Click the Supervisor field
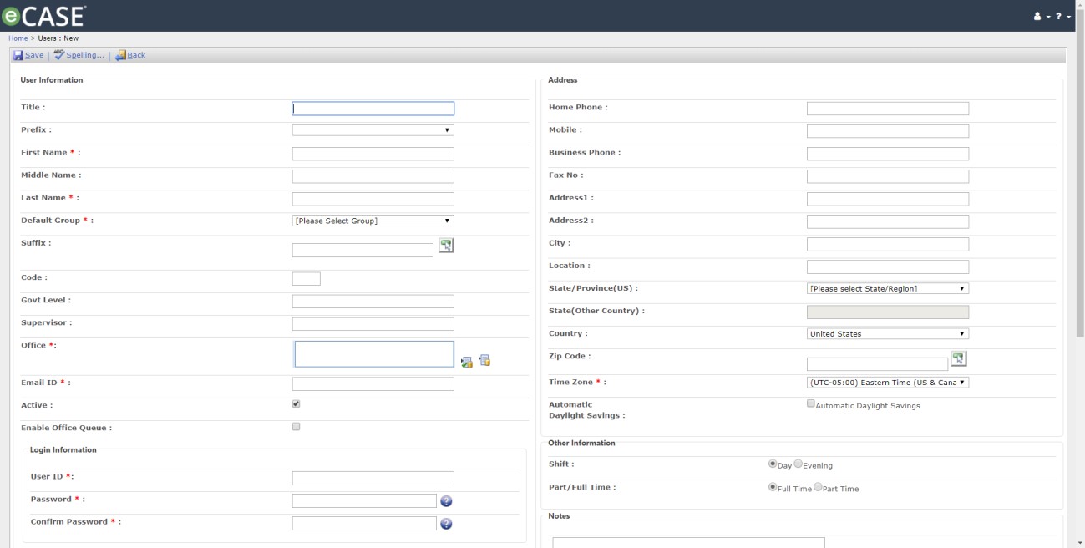 pos(373,324)
